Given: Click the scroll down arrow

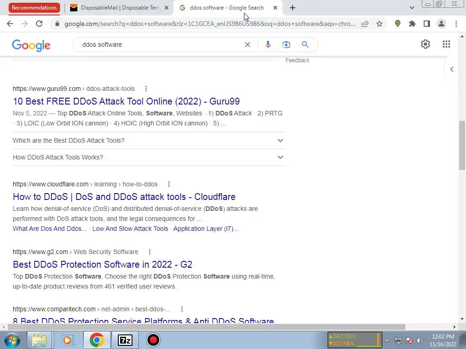Looking at the screenshot, I should pyautogui.click(x=462, y=319).
